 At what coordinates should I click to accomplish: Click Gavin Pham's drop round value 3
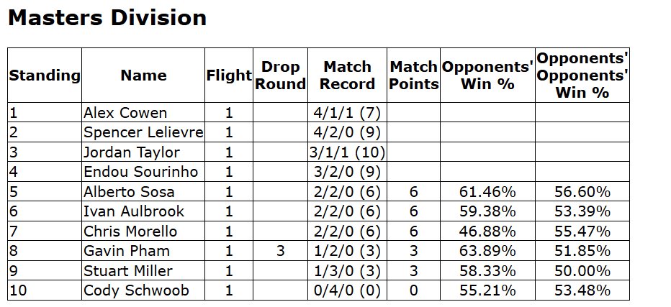[x=280, y=251]
